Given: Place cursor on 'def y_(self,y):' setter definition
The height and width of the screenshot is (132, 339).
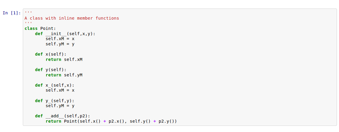Looking at the screenshot, I should point(55,101).
